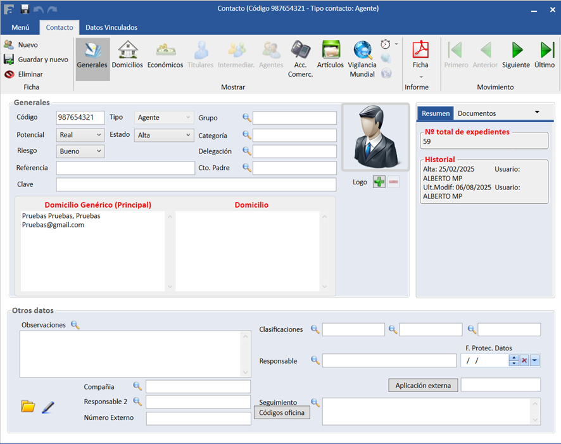Open the yellow folder icon

[x=28, y=407]
